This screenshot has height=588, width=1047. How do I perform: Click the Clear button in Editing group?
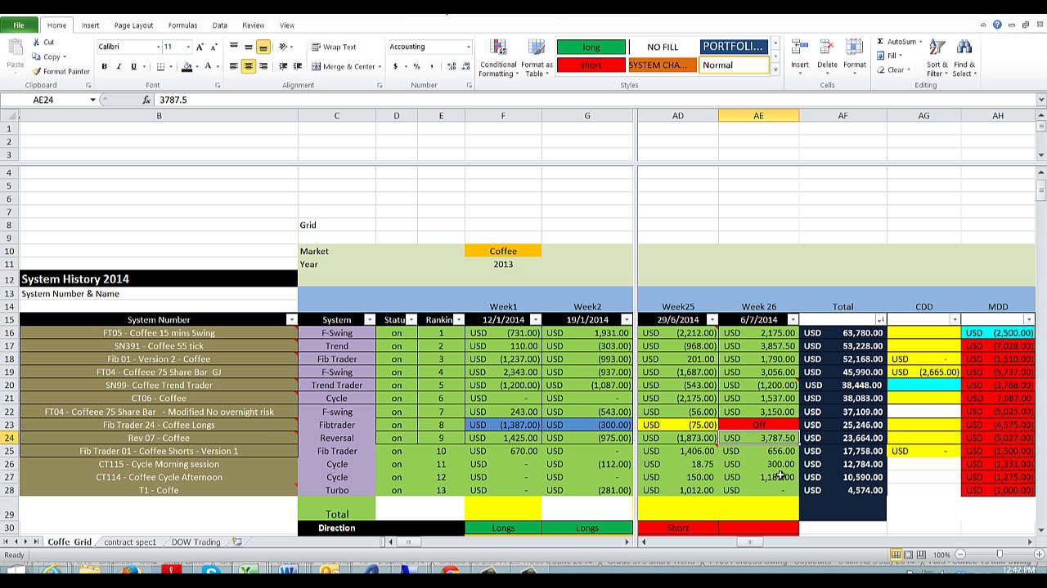pos(892,69)
